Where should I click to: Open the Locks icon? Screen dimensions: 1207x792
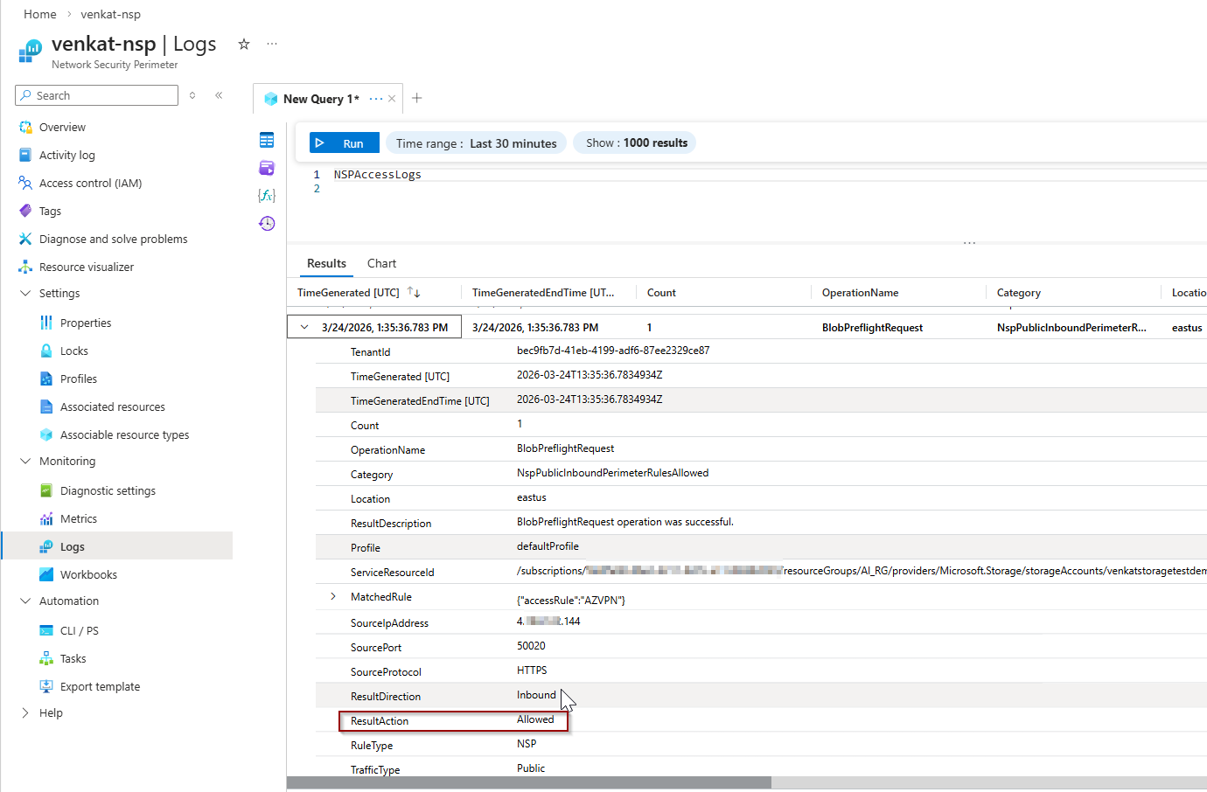46,351
